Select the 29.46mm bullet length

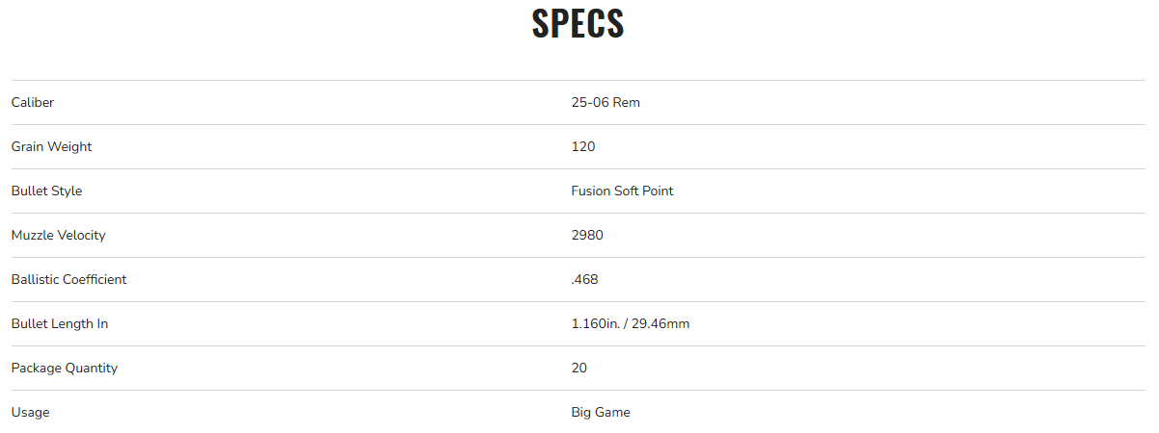660,324
